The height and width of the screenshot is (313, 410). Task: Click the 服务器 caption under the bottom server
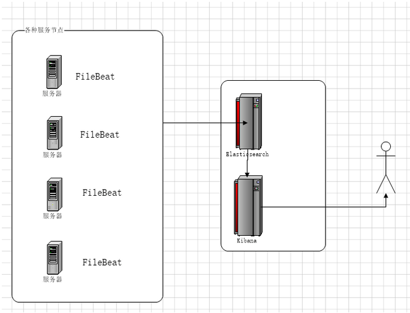point(52,279)
